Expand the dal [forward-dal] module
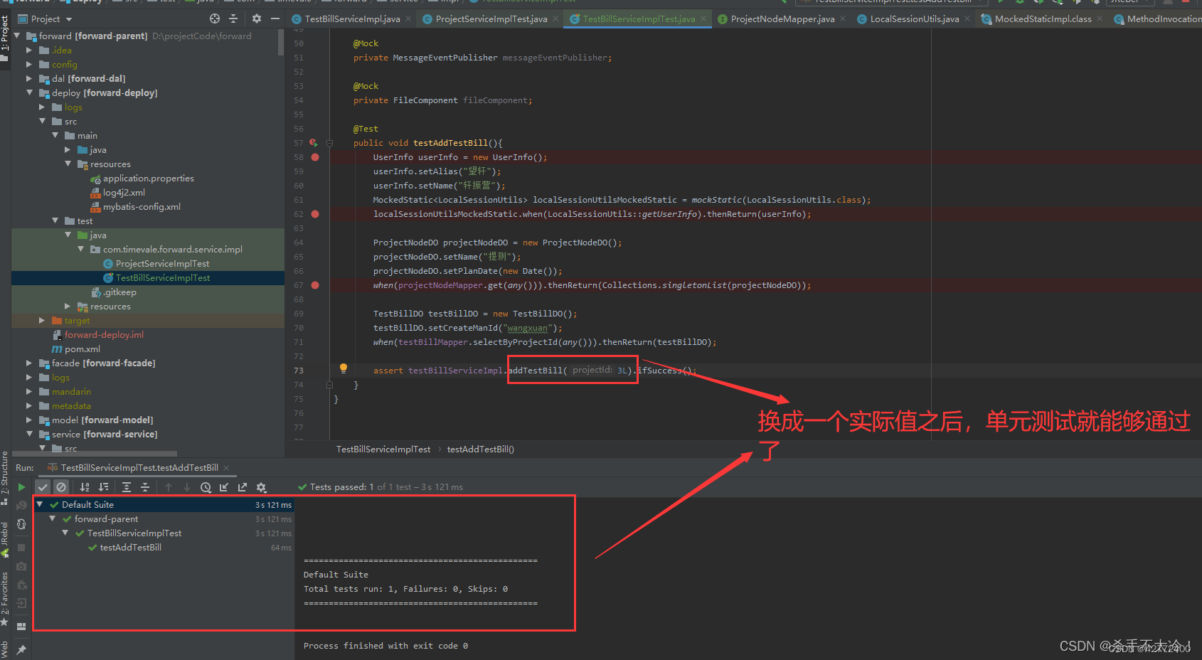Image resolution: width=1202 pixels, height=660 pixels. coord(29,78)
